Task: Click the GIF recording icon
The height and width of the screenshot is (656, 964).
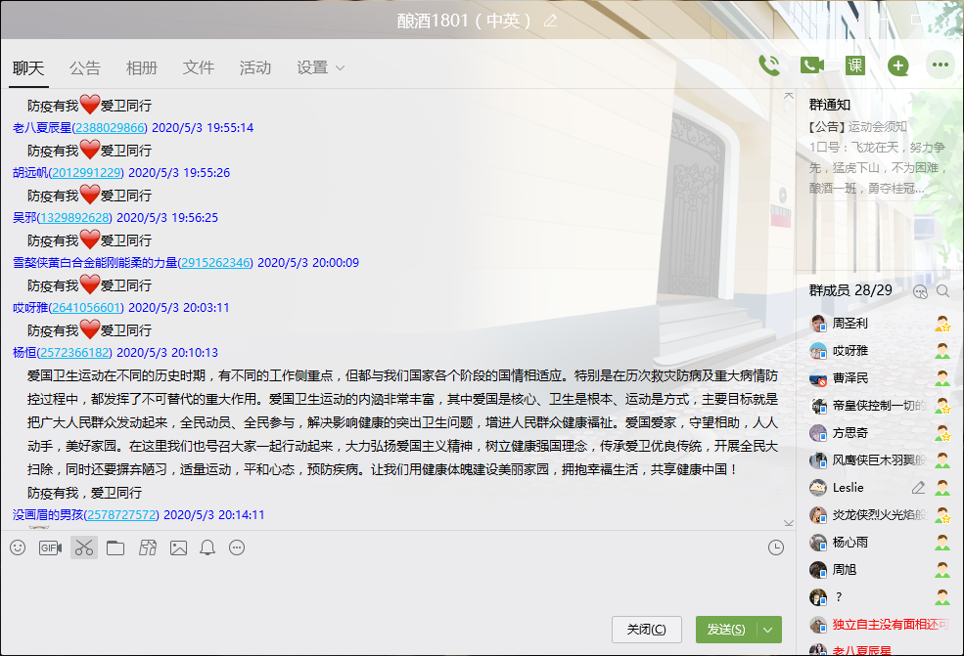Action: [x=50, y=547]
